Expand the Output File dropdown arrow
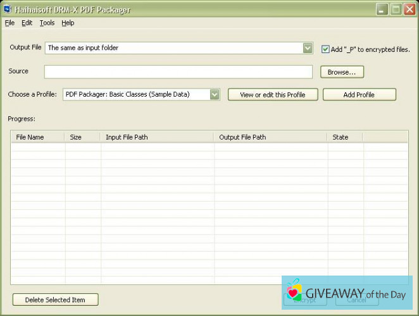419x316 pixels. tap(308, 47)
